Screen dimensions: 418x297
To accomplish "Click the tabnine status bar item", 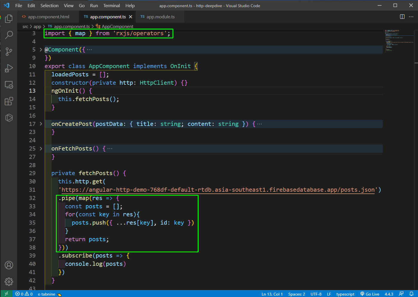I will pyautogui.click(x=50, y=294).
